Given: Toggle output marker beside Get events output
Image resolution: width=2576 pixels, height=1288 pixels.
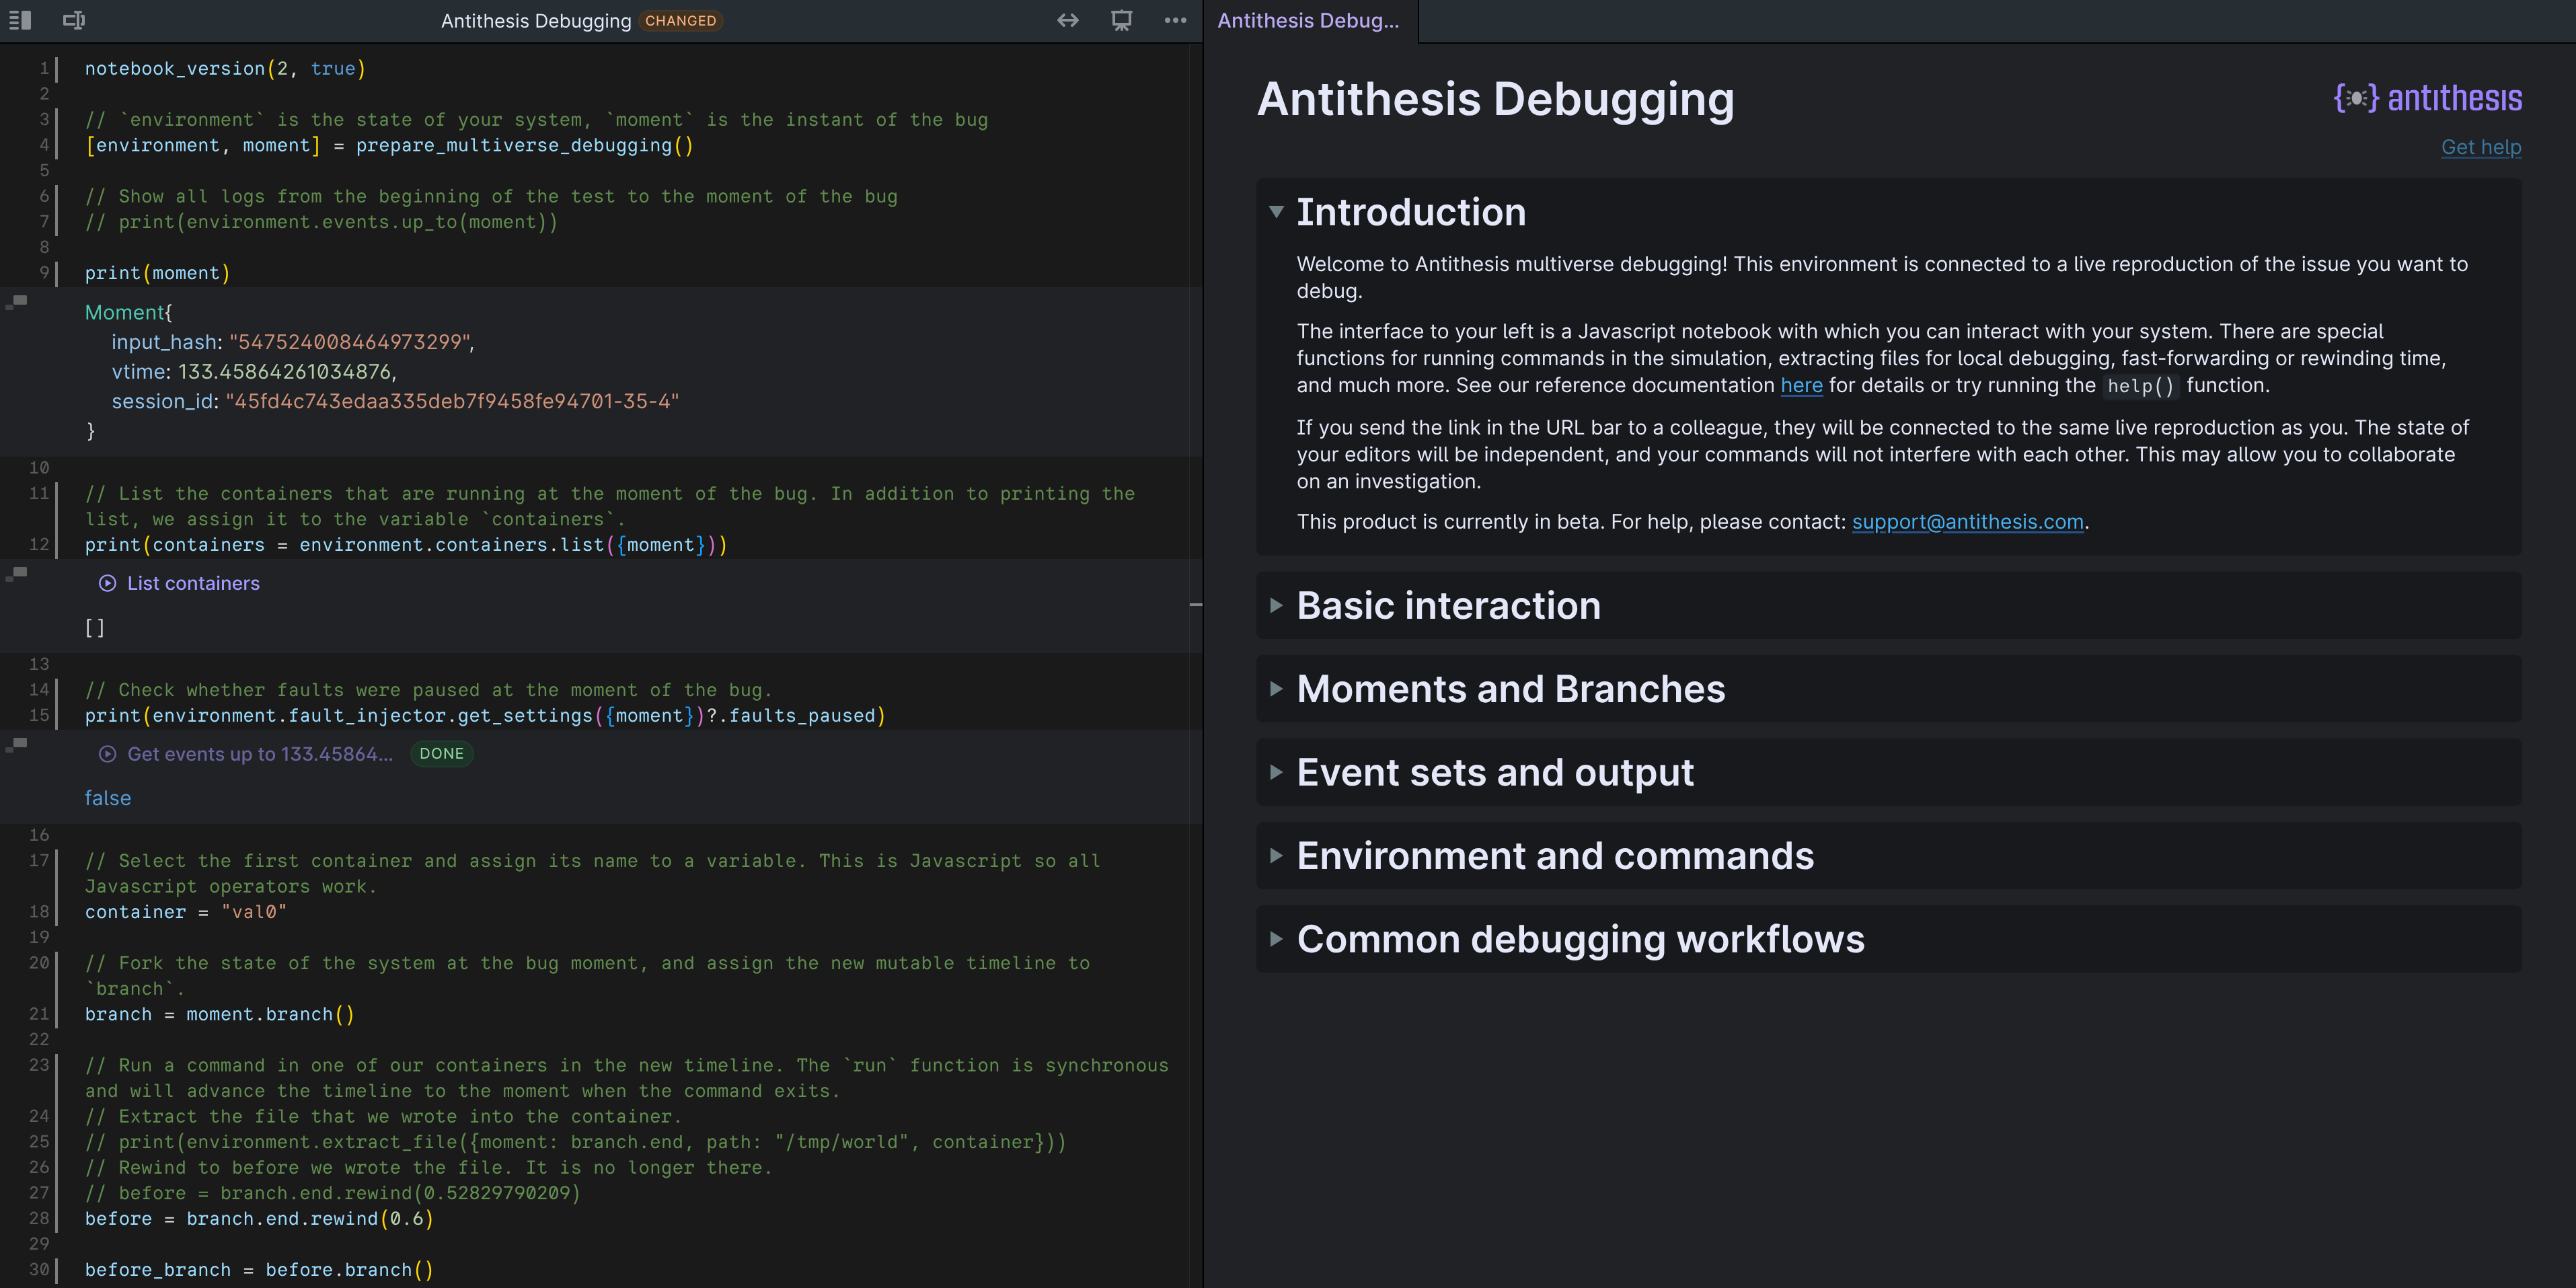Looking at the screenshot, I should (17, 744).
